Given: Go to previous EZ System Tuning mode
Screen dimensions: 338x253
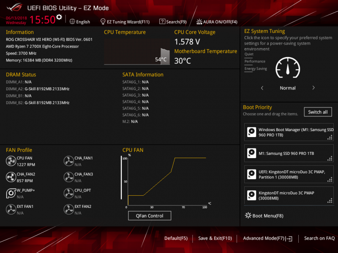Looking at the screenshot, I should pos(262,88).
